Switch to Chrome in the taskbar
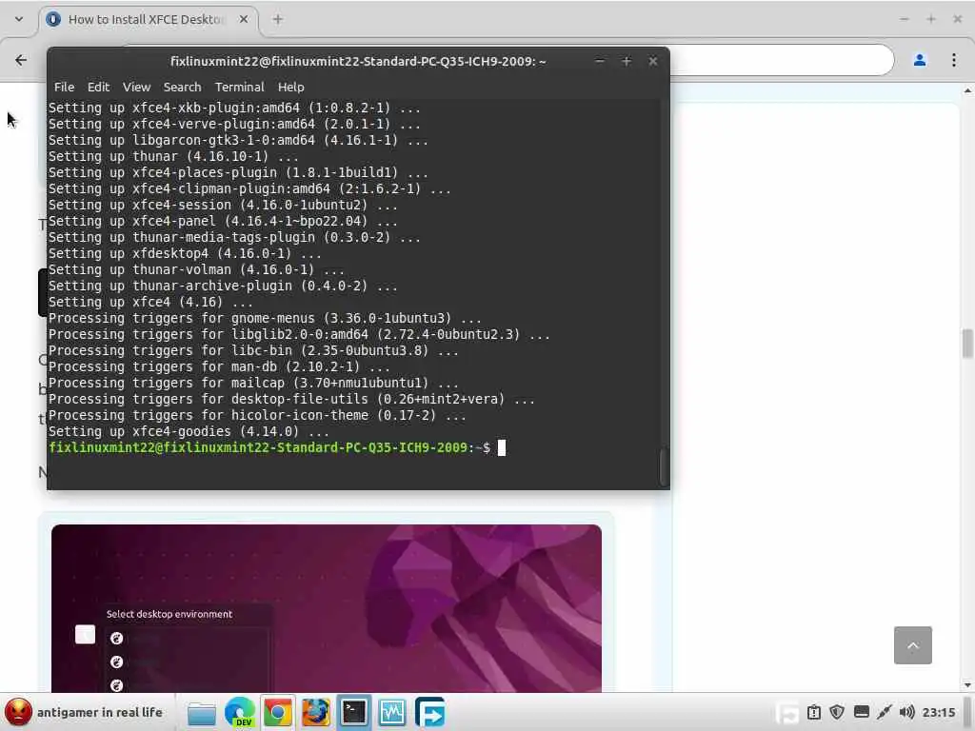The width and height of the screenshot is (975, 731). click(x=278, y=713)
